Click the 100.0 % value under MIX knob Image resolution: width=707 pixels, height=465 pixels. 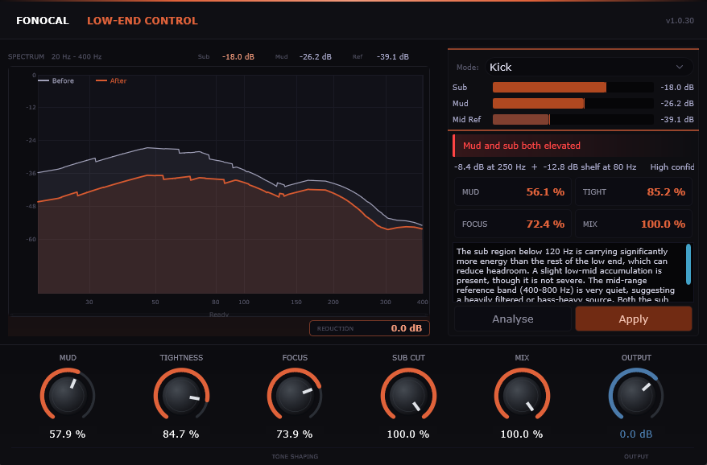[522, 434]
